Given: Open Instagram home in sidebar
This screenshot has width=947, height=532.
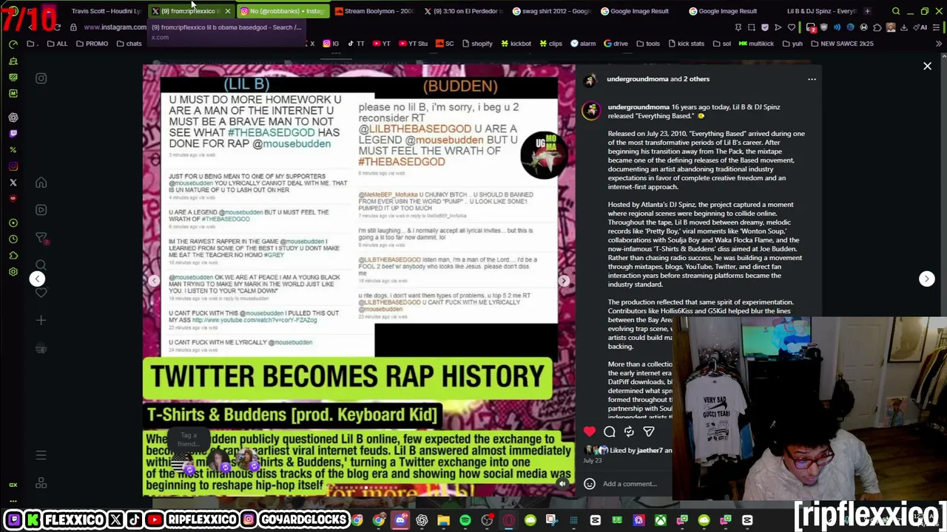Looking at the screenshot, I should [41, 183].
